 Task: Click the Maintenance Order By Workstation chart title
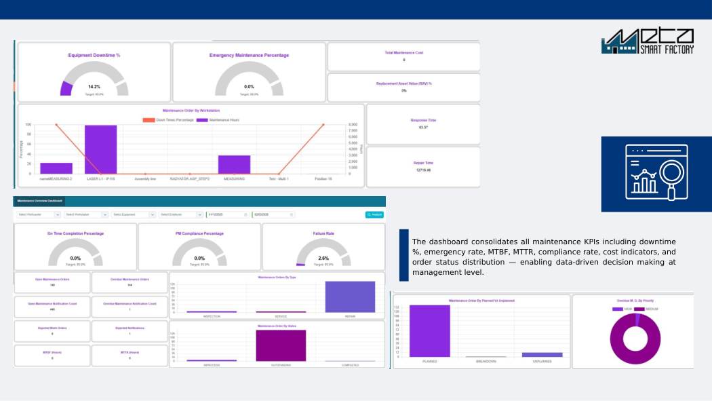tap(191, 111)
